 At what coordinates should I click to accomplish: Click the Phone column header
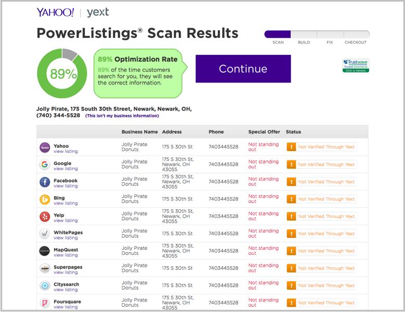click(x=216, y=132)
